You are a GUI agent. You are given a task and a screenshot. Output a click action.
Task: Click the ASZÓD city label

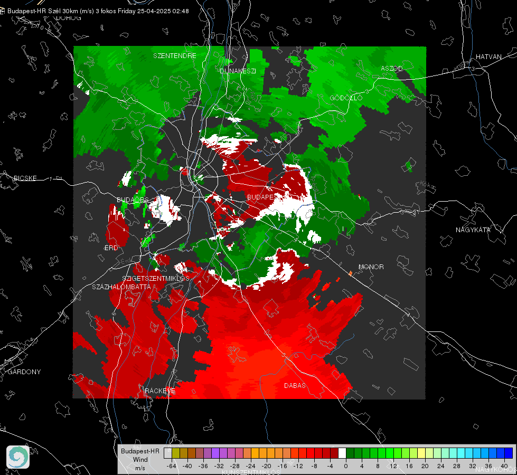coord(392,68)
